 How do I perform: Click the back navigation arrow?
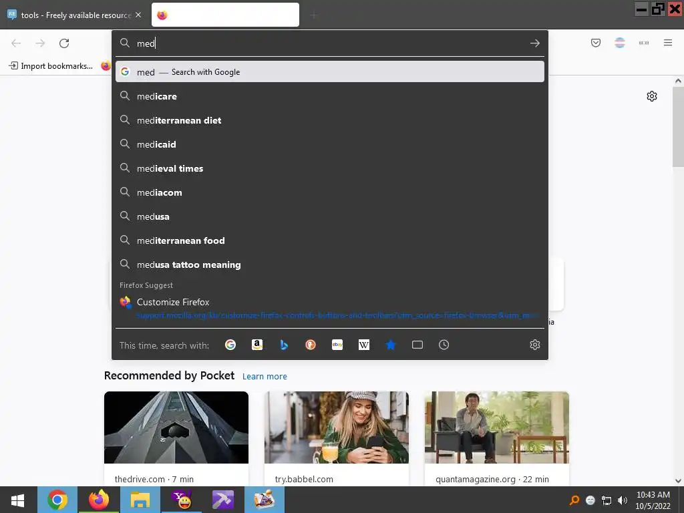pos(16,43)
